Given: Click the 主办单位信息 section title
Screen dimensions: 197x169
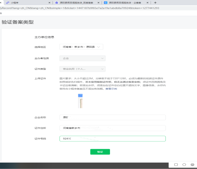Looking at the screenshot, I should pos(44,37).
